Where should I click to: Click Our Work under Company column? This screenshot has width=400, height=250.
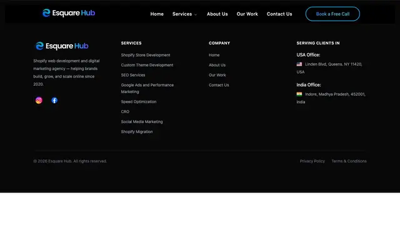(x=217, y=75)
